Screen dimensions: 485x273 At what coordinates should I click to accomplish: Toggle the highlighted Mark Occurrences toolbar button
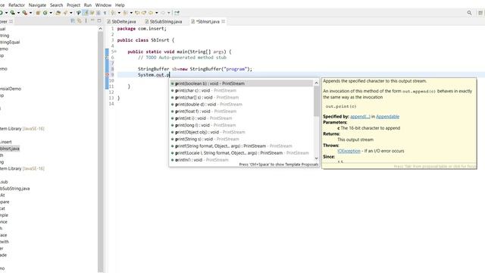pyautogui.click(x=85, y=13)
